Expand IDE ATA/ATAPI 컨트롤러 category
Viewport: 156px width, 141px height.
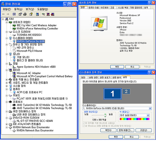pyautogui.click(x=6, y=124)
